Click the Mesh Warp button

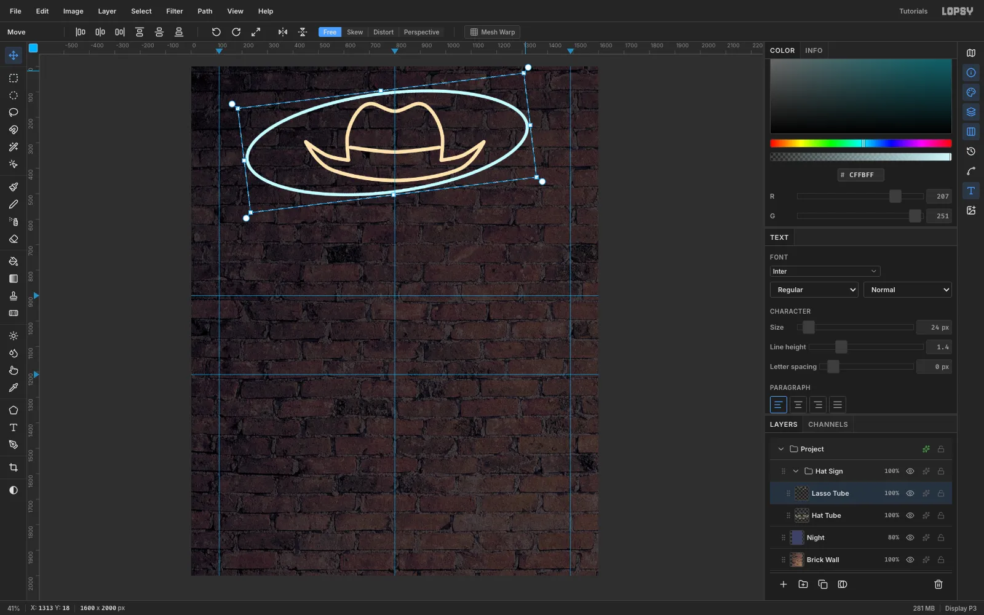pyautogui.click(x=493, y=32)
